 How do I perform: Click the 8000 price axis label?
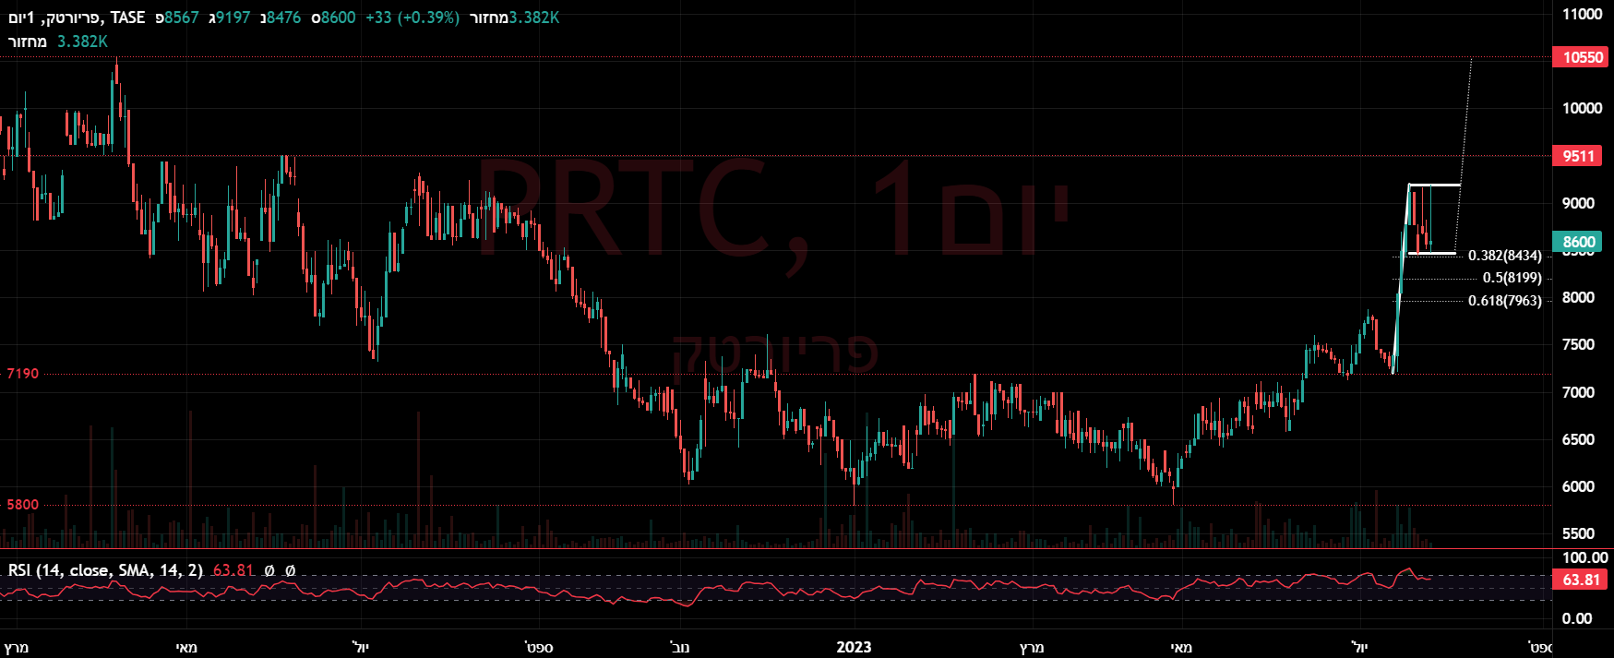tap(1578, 297)
